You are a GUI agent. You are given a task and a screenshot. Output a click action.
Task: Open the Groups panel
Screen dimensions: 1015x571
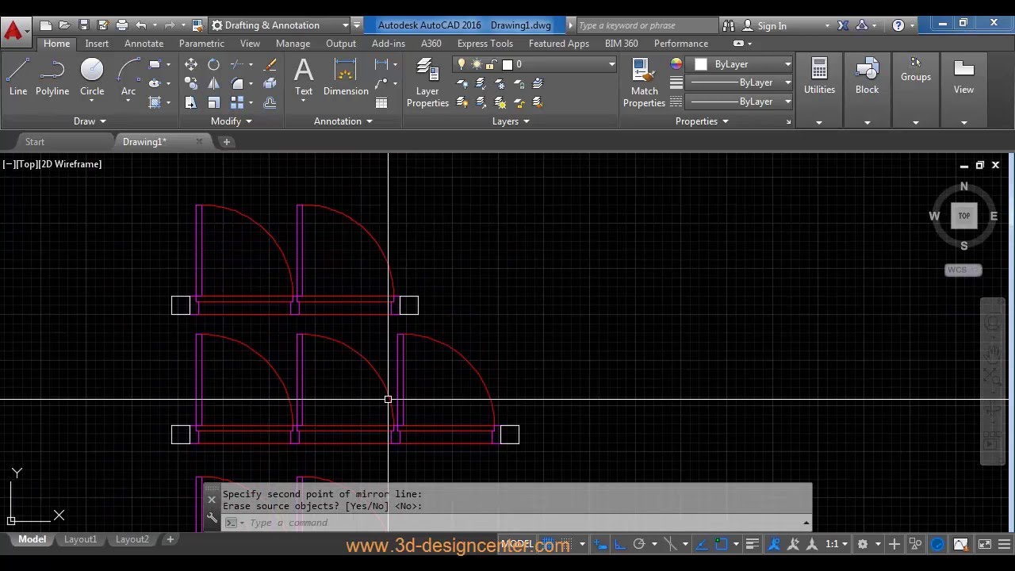[915, 89]
